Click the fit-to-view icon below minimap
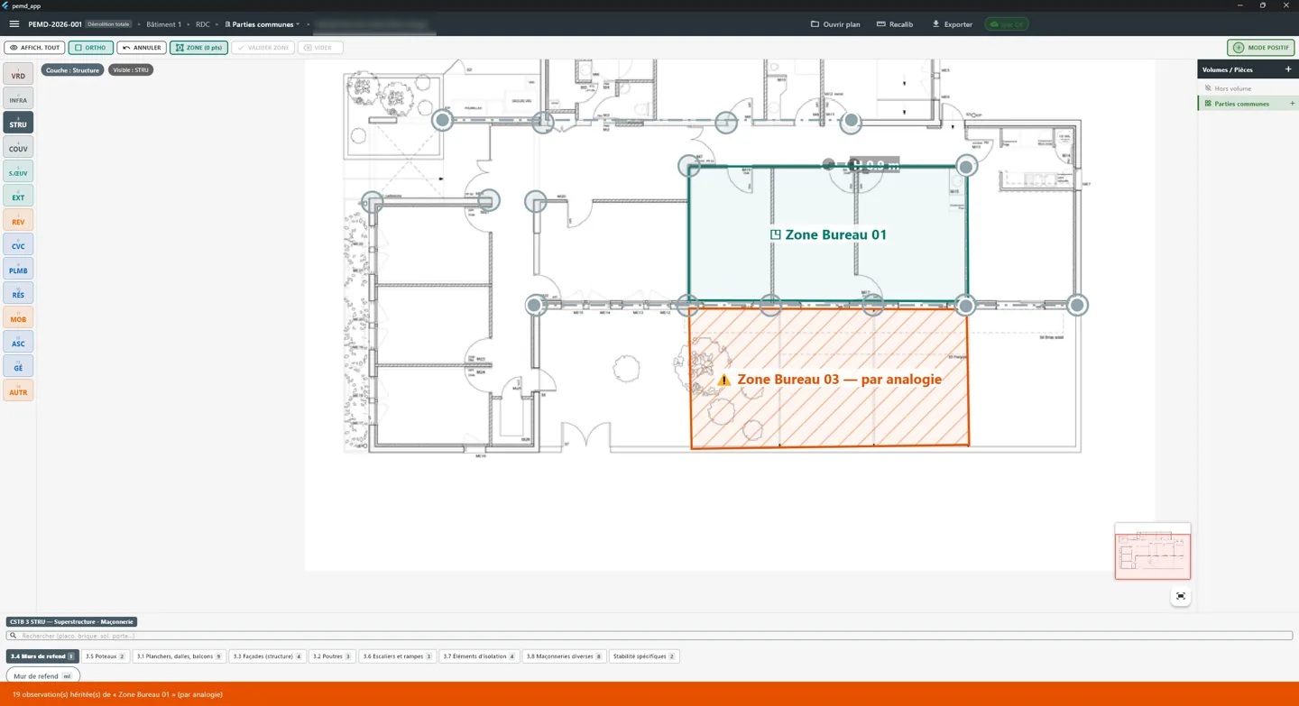The height and width of the screenshot is (706, 1299). pyautogui.click(x=1181, y=596)
